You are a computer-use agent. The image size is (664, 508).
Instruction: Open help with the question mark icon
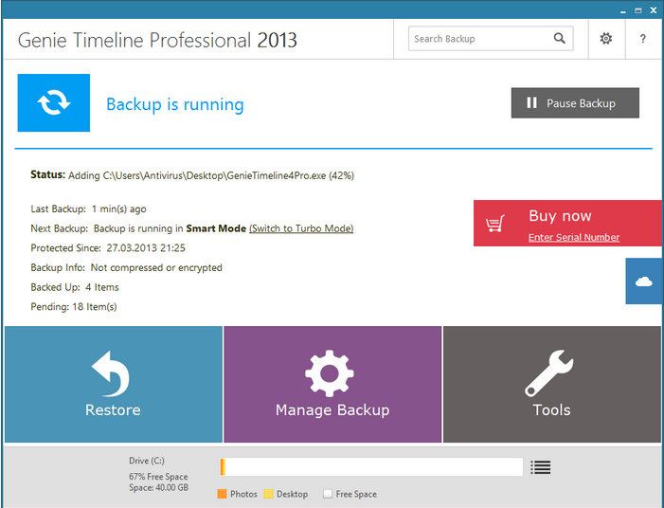(643, 39)
